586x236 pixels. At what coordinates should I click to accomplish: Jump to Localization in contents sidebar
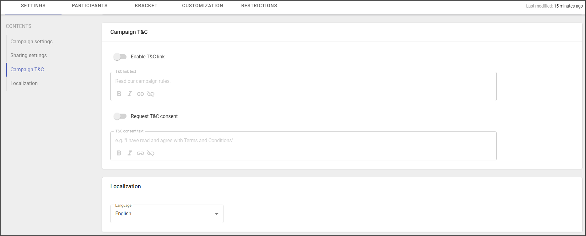coord(24,83)
